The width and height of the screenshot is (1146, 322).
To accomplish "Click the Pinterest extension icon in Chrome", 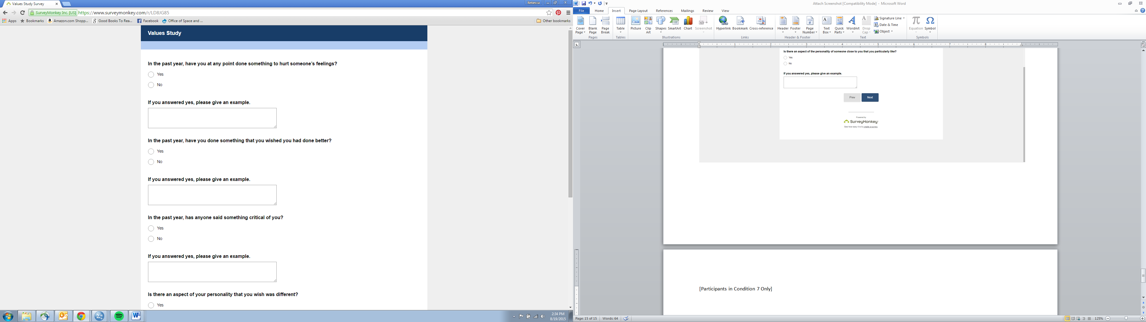I will (x=558, y=13).
